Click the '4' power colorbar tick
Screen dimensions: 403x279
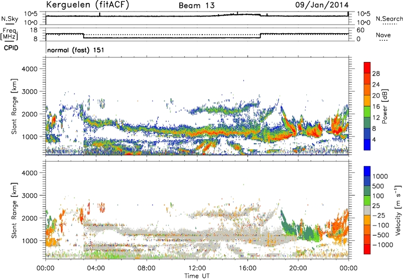374,140
